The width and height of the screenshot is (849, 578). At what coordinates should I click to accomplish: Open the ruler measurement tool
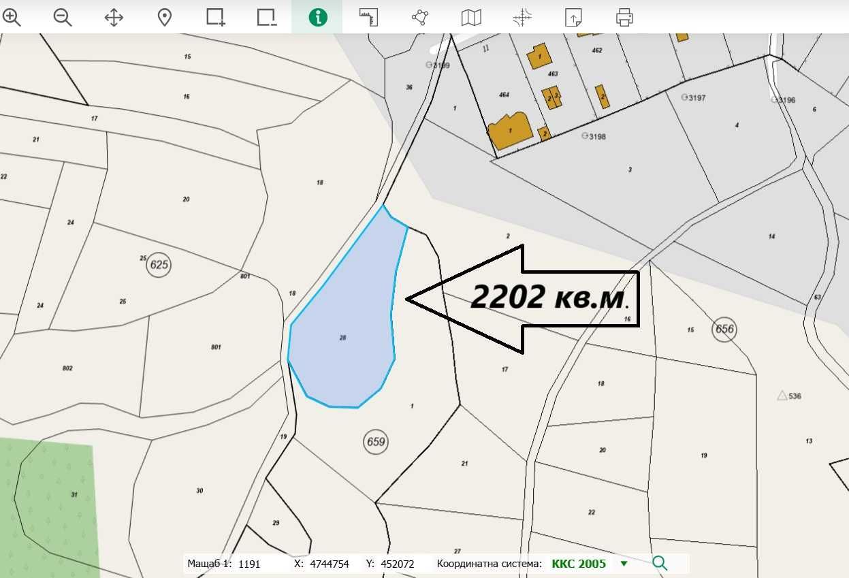tap(368, 17)
